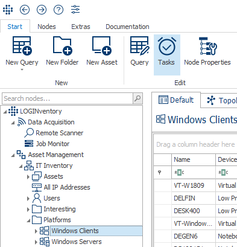
Task: Create a New Folder from the ribbon
Action: pos(62,51)
